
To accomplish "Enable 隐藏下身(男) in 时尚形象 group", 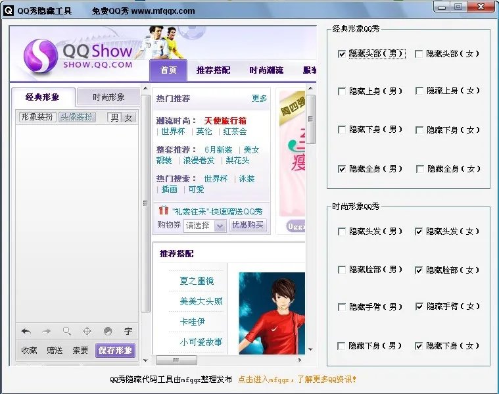I will point(341,346).
